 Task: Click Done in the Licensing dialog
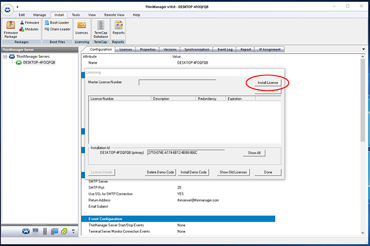pyautogui.click(x=268, y=172)
